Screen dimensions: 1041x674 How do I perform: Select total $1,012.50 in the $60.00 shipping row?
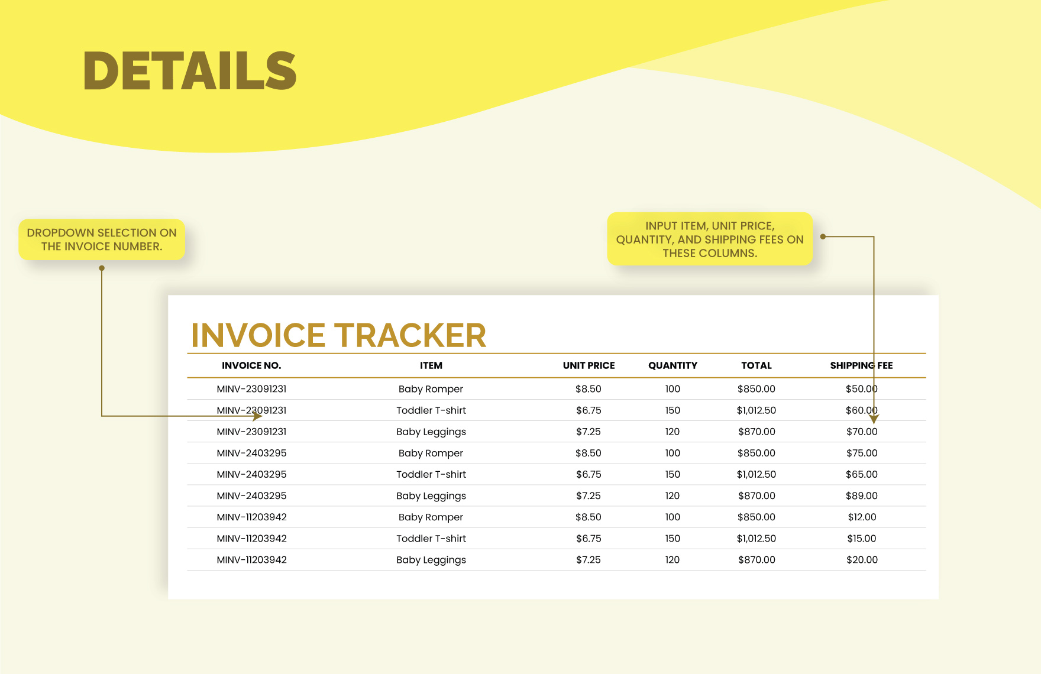point(756,410)
